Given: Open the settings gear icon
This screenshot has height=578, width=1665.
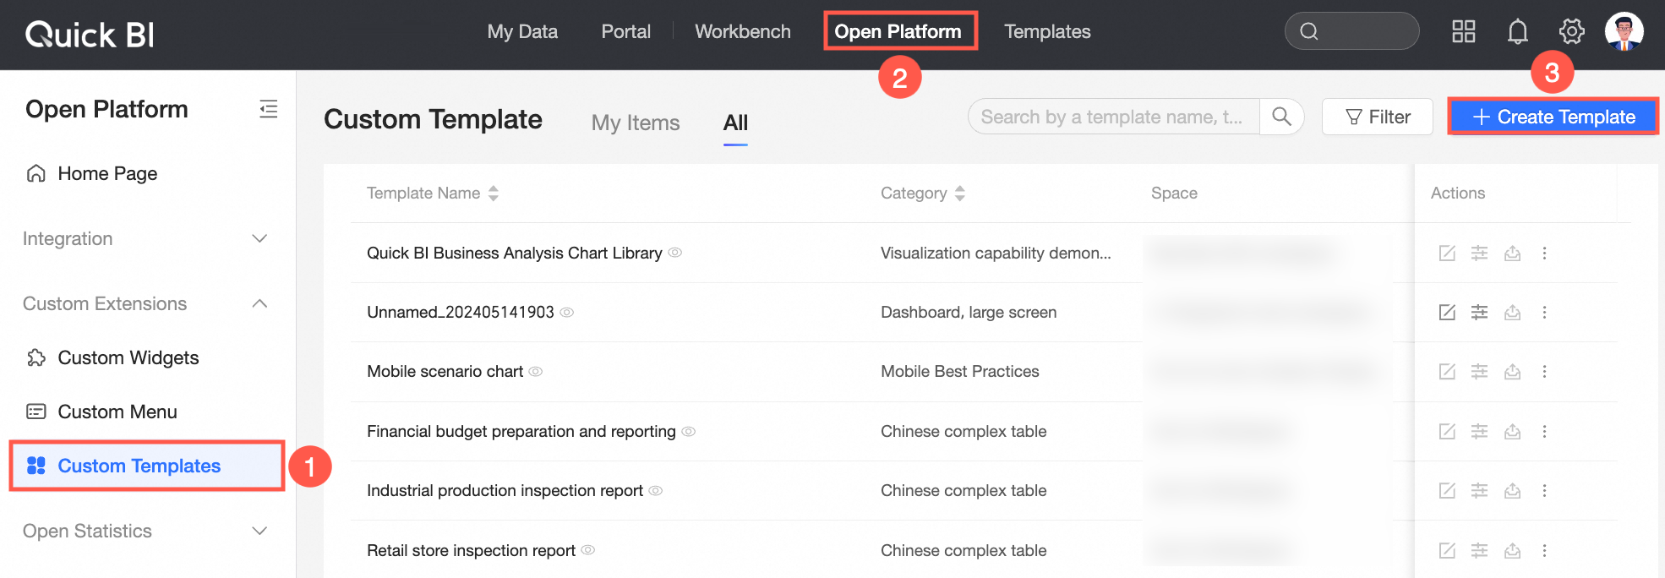Looking at the screenshot, I should (x=1571, y=32).
